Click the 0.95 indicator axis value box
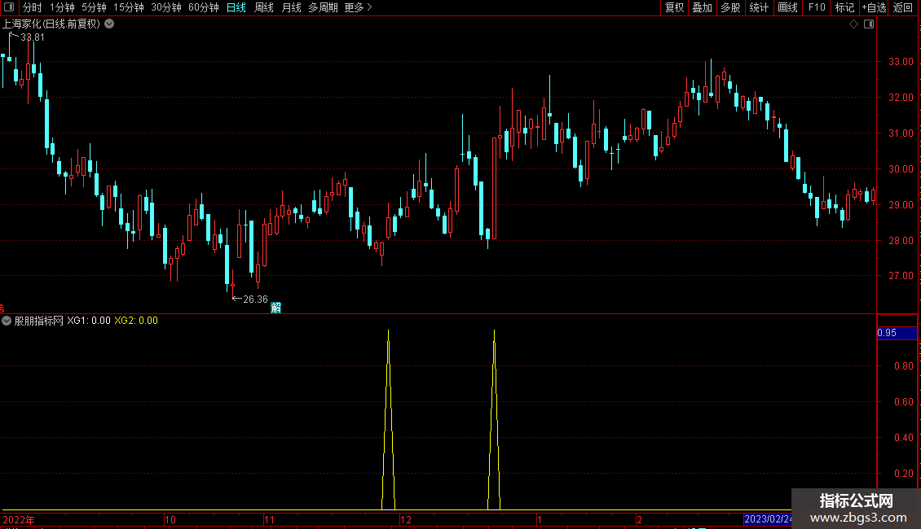The height and width of the screenshot is (529, 921). 897,333
